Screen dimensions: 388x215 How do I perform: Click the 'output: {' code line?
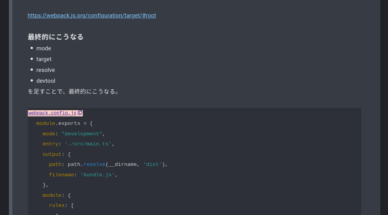pyautogui.click(x=56, y=154)
